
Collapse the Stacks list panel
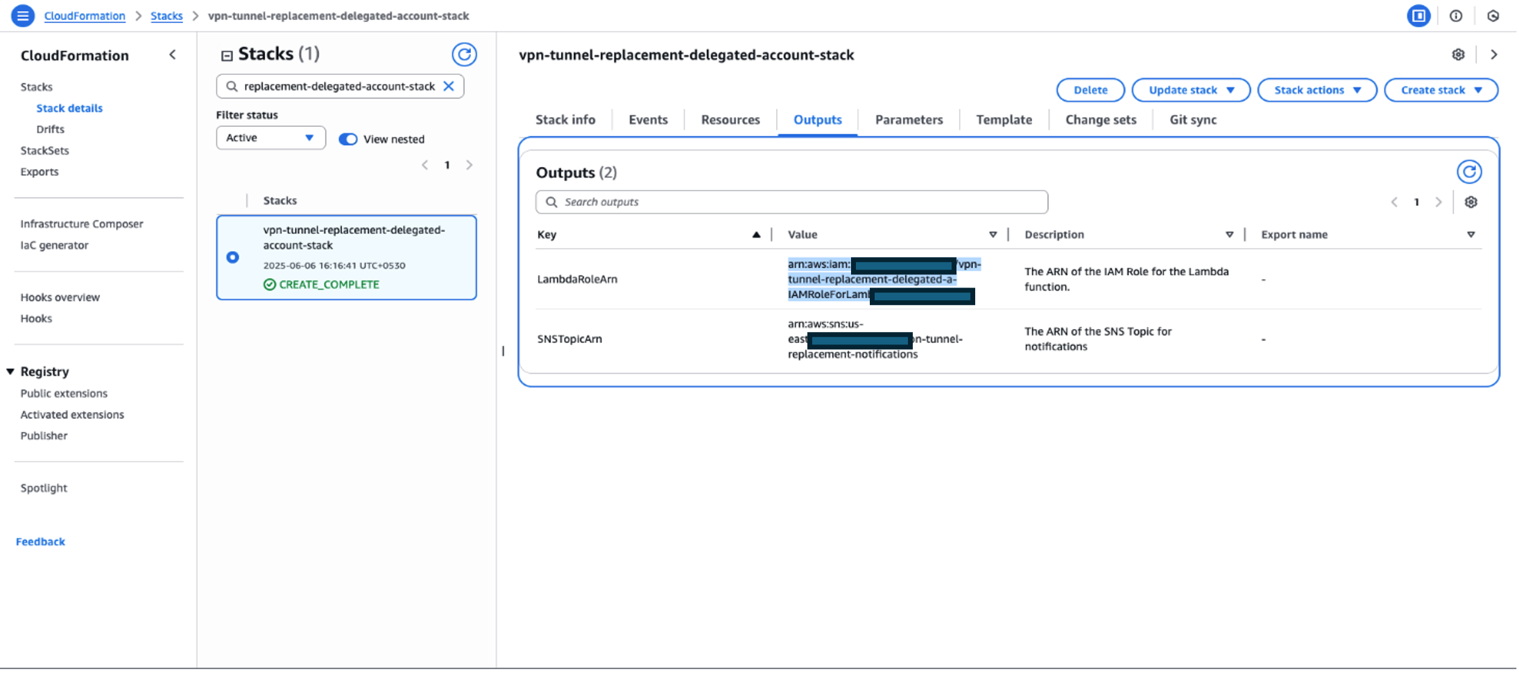(225, 53)
